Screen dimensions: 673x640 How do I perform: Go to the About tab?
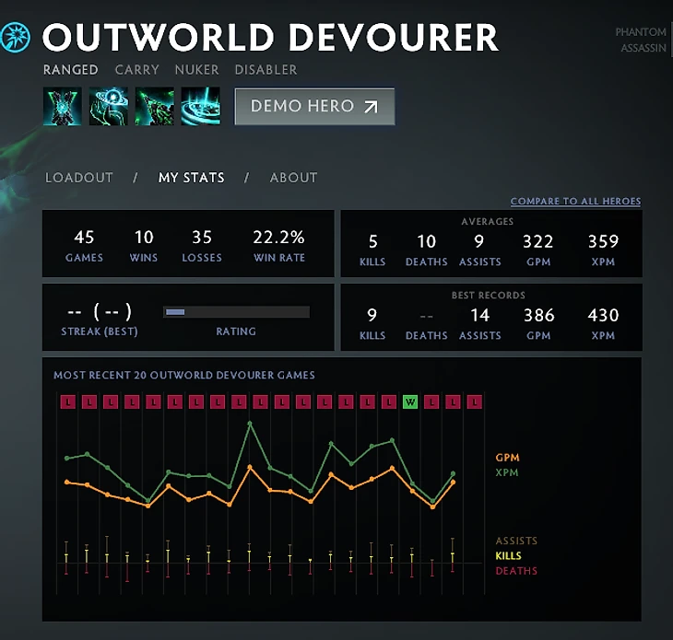pyautogui.click(x=293, y=178)
